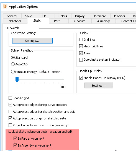The height and width of the screenshot is (151, 136).
Task: Open the General tab
Action: click(x=12, y=16)
